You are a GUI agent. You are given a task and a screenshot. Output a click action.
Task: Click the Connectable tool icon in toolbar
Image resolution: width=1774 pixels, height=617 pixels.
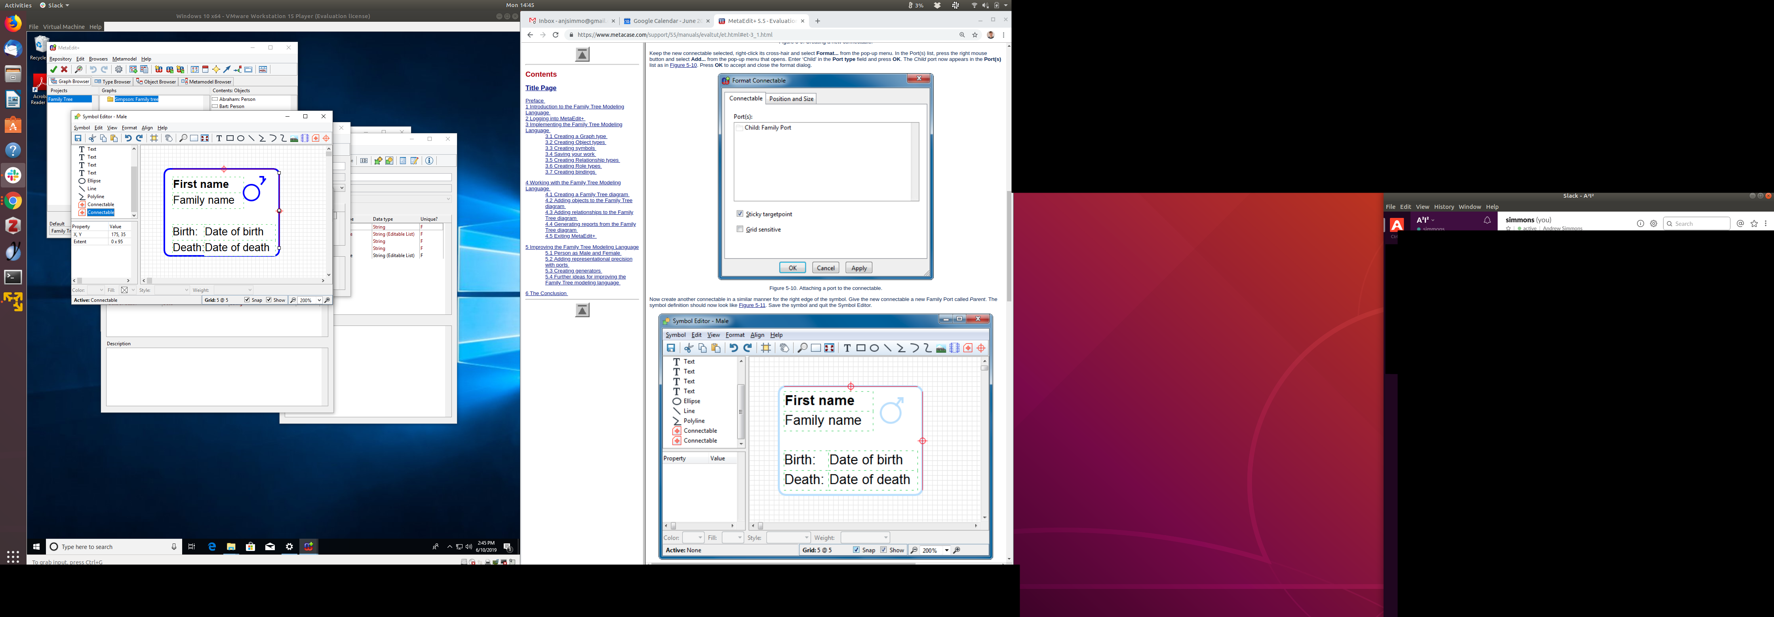click(x=316, y=138)
